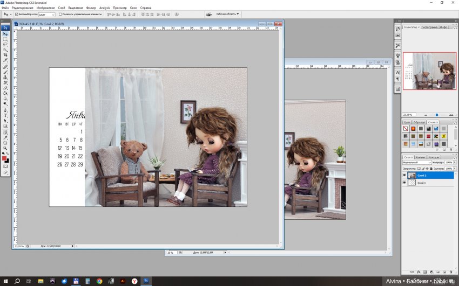The image size is (459, 286).
Task: Select the Zoom tool in toolbox
Action: pyautogui.click(x=5, y=148)
